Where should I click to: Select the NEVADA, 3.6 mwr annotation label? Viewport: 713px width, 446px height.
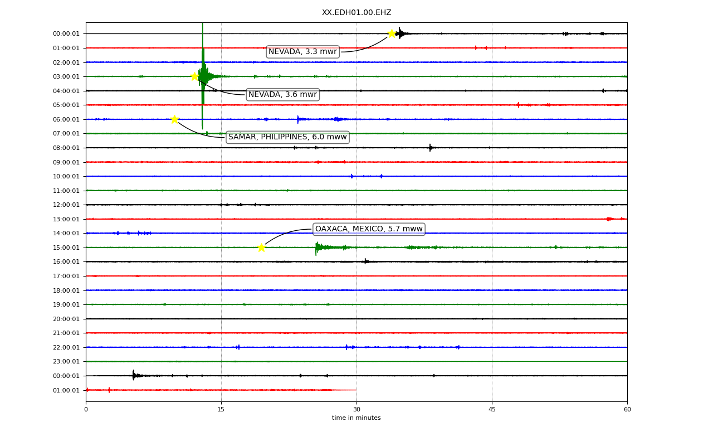282,95
